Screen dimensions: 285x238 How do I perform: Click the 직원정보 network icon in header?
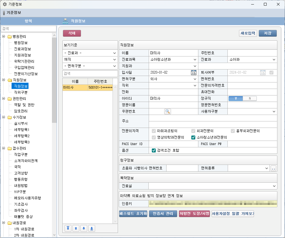pos(65,21)
